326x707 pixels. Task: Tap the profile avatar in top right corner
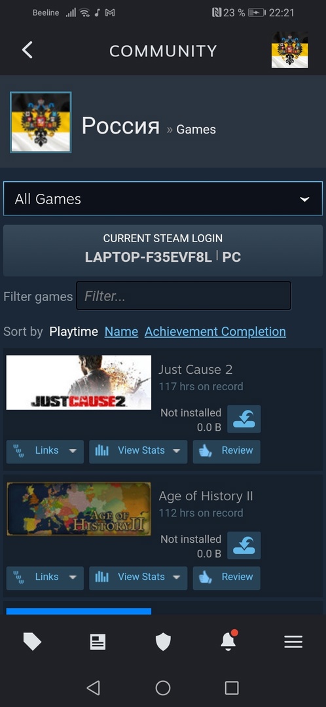click(x=289, y=50)
